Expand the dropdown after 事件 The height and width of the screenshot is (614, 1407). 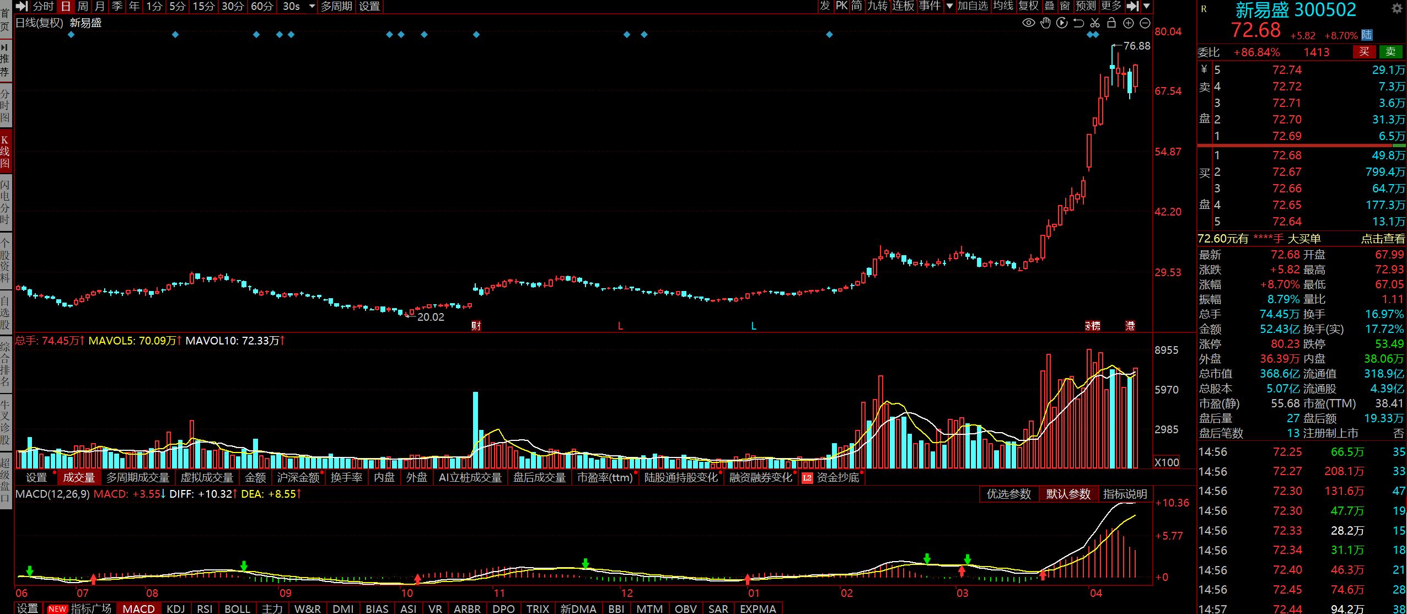tap(949, 7)
